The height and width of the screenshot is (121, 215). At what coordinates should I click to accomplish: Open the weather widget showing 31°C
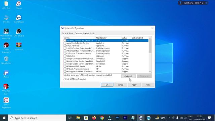[x=160, y=118]
